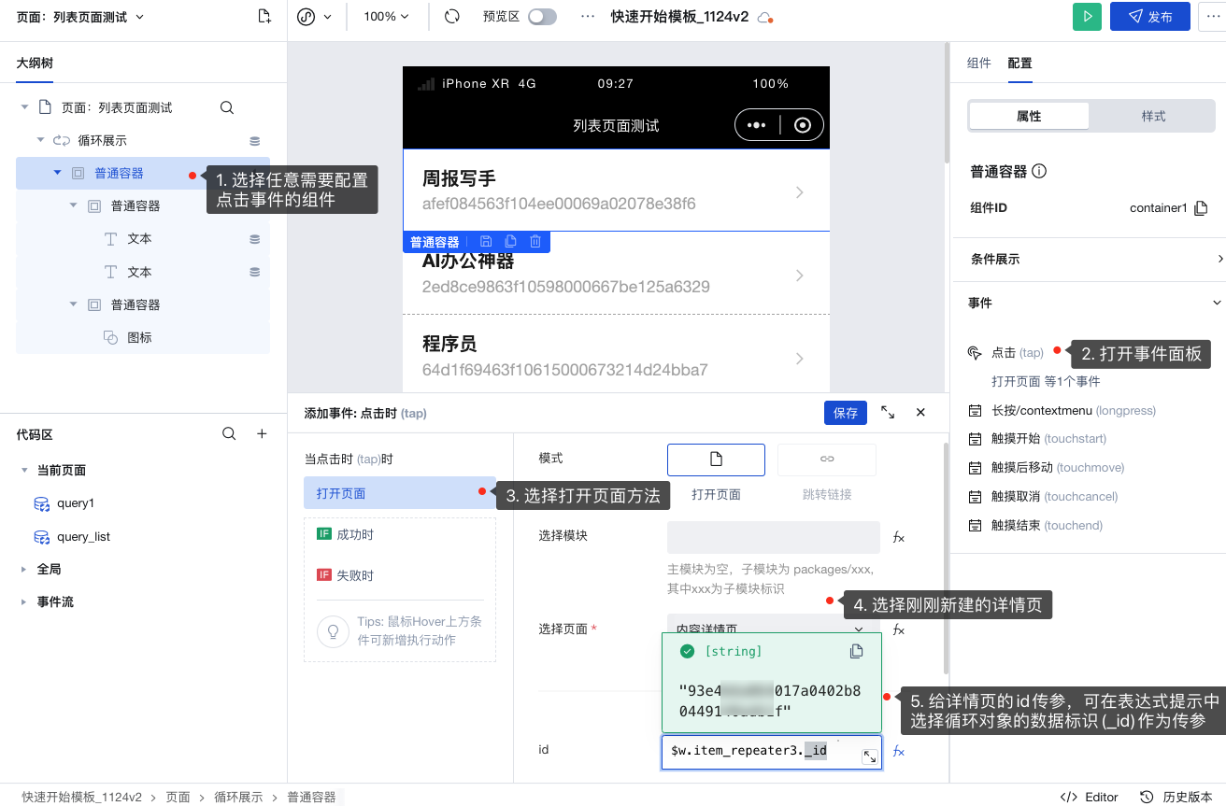
Task: Open the fx expression editor beside the id field
Action: (898, 750)
